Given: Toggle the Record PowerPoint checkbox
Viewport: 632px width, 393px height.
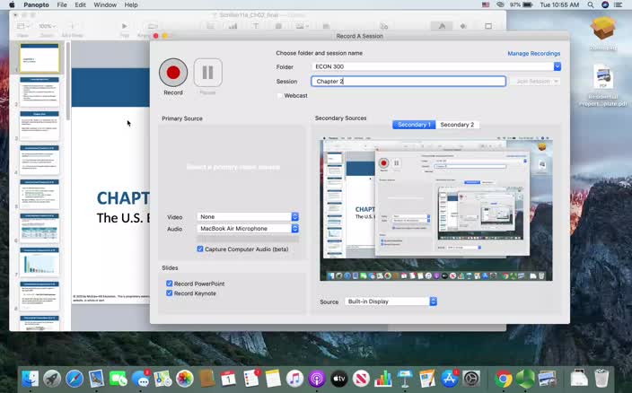Looking at the screenshot, I should pyautogui.click(x=170, y=284).
